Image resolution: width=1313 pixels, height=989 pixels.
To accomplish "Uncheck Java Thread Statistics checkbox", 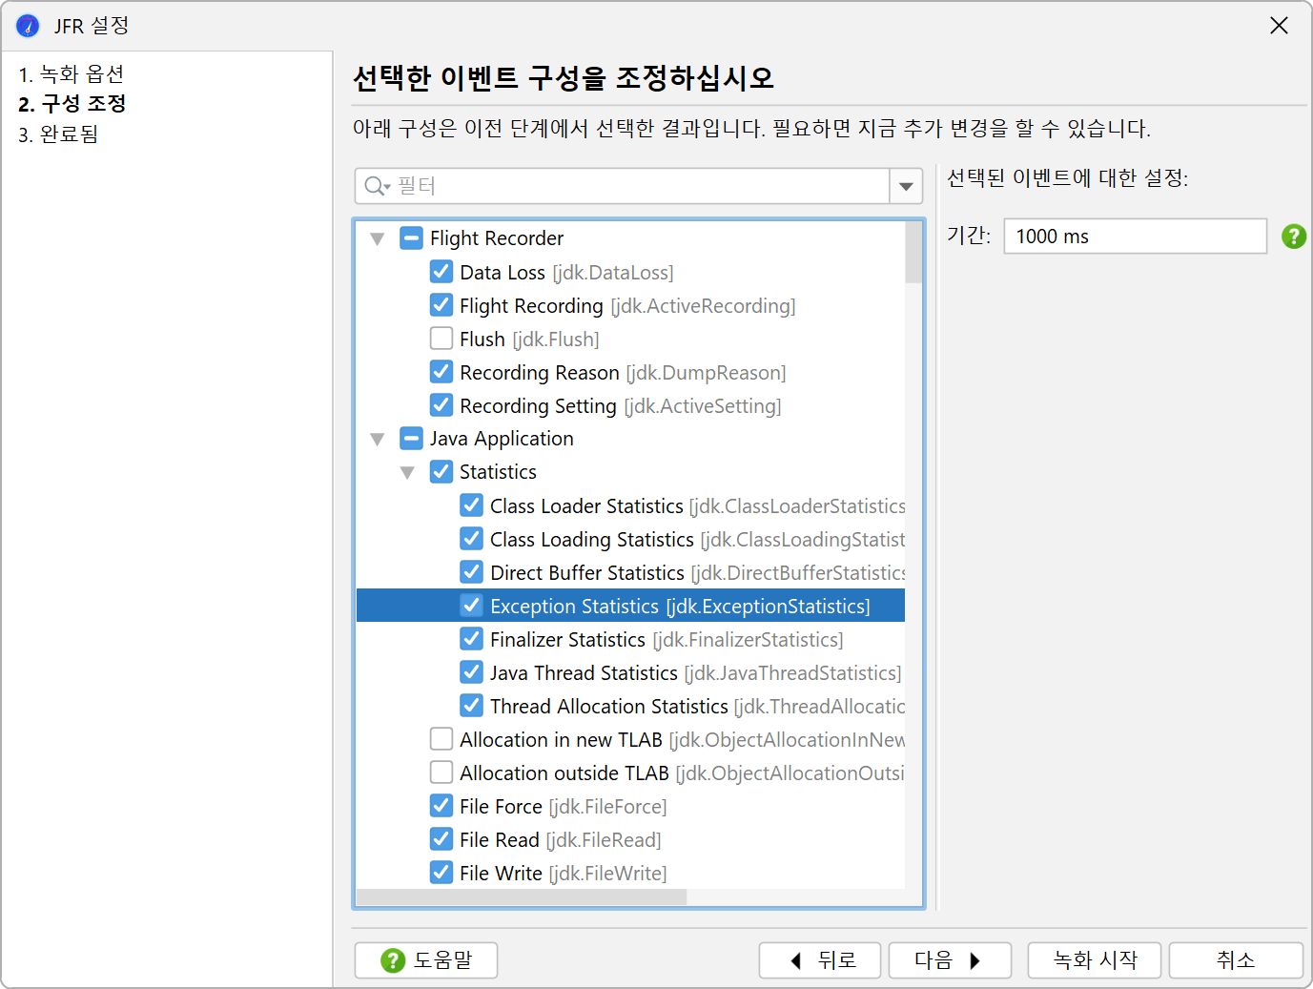I will click(x=471, y=672).
